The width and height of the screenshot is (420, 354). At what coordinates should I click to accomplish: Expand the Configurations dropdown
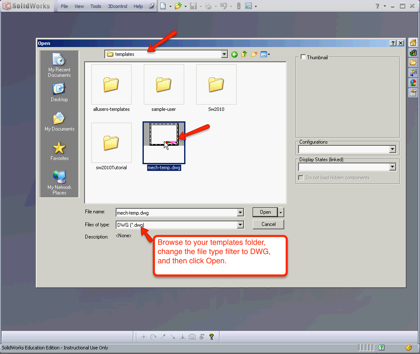point(392,149)
